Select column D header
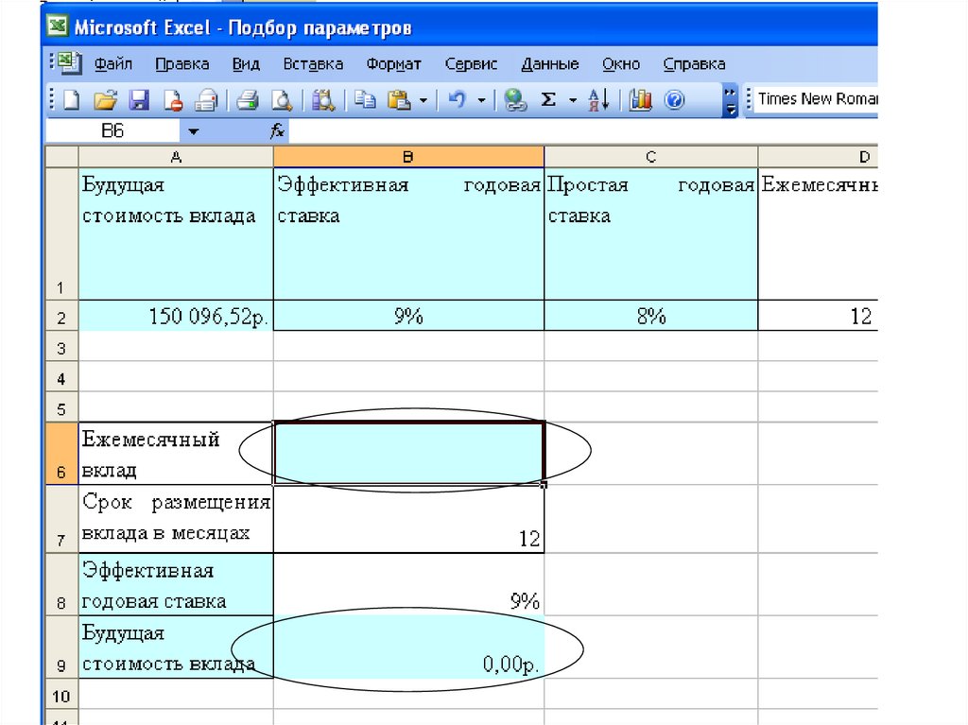 pos(818,157)
